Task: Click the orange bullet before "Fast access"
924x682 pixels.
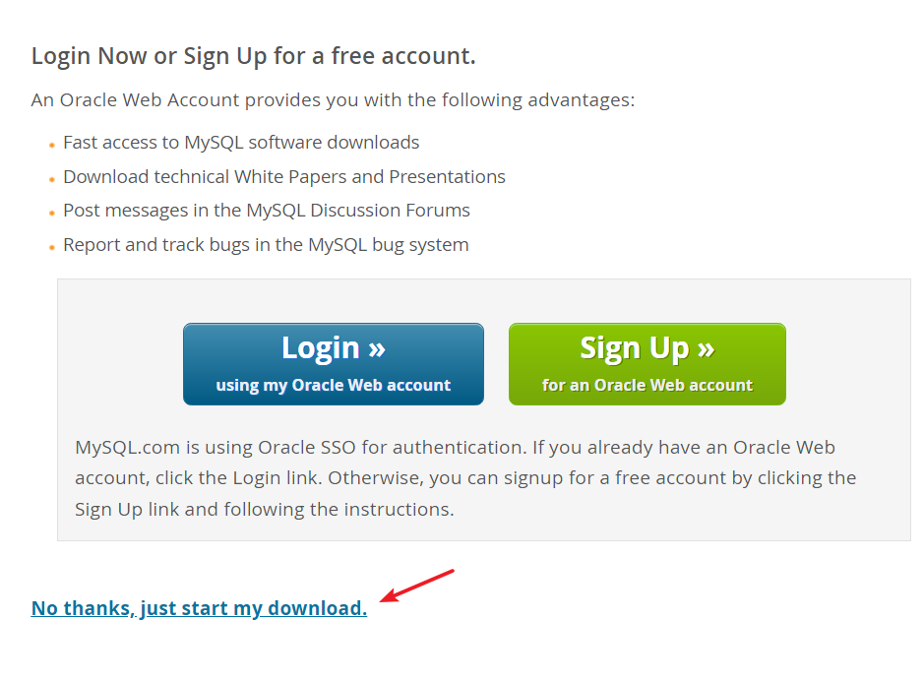Action: pos(52,145)
